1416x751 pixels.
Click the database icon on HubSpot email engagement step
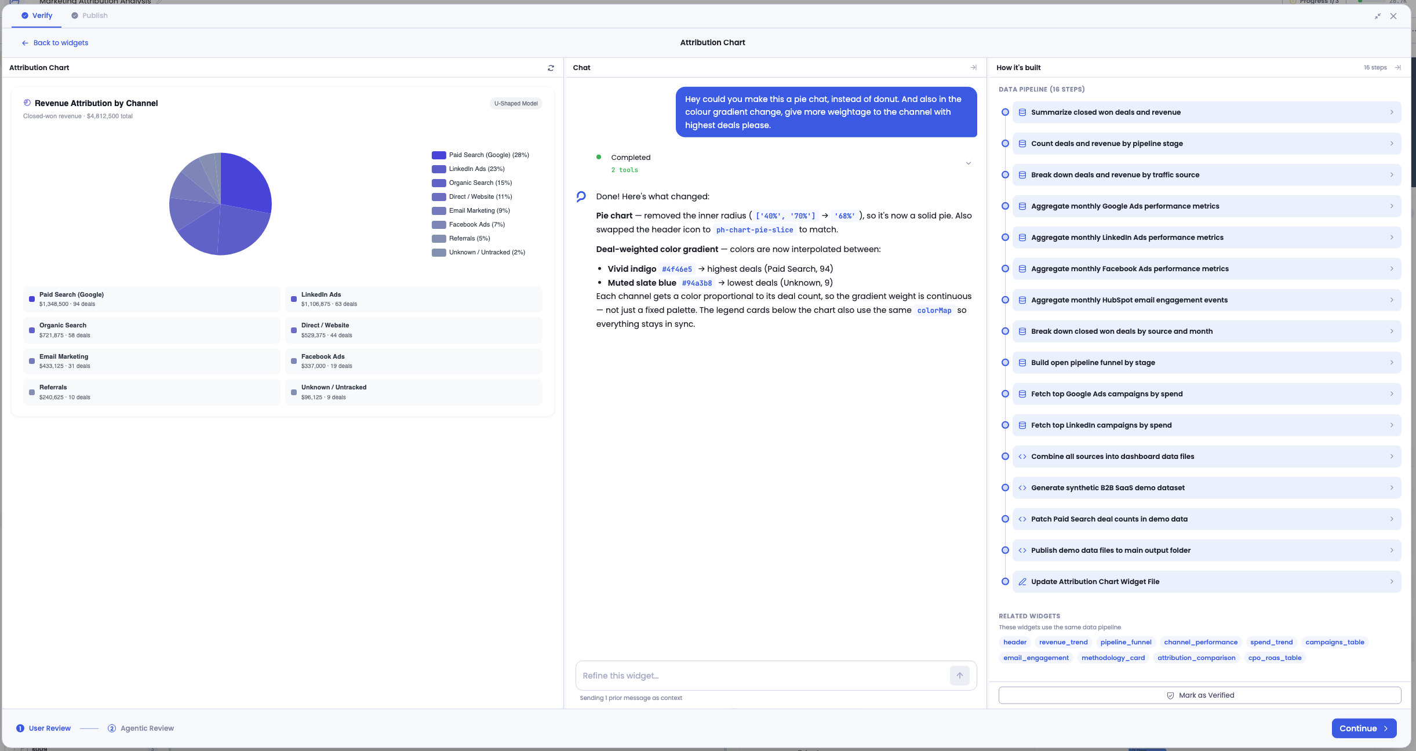pos(1022,300)
